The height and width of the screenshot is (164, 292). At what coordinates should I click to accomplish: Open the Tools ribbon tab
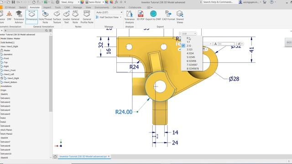point(58,7)
